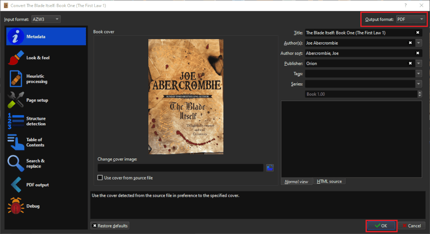Clear the Title field contents
This screenshot has height=234, width=430.
pos(418,33)
